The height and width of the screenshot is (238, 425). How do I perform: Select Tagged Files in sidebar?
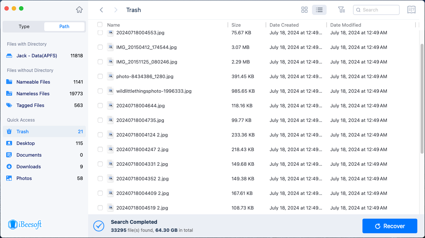pyautogui.click(x=44, y=105)
